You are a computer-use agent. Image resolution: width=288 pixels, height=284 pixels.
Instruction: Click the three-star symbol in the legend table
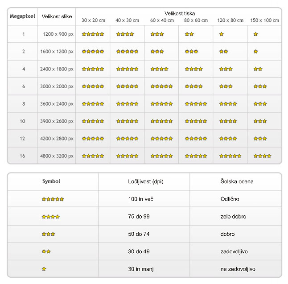(x=48, y=234)
